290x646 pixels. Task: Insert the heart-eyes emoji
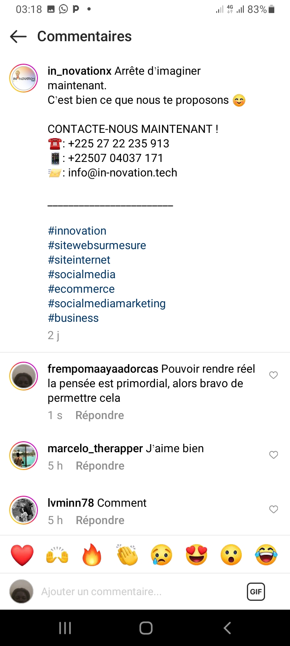197,555
